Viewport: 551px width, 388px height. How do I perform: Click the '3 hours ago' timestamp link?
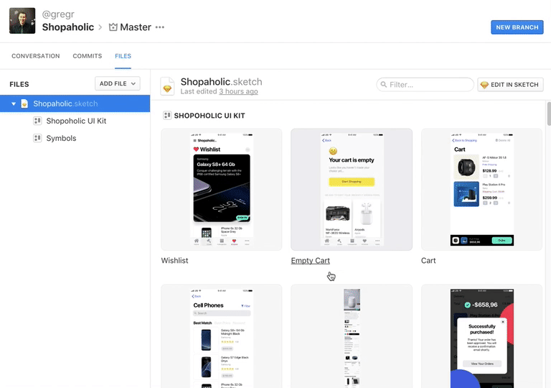[238, 91]
